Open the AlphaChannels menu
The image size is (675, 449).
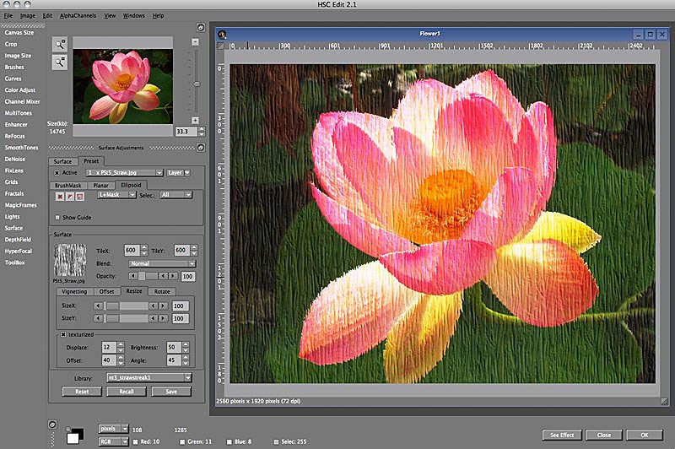click(x=78, y=15)
